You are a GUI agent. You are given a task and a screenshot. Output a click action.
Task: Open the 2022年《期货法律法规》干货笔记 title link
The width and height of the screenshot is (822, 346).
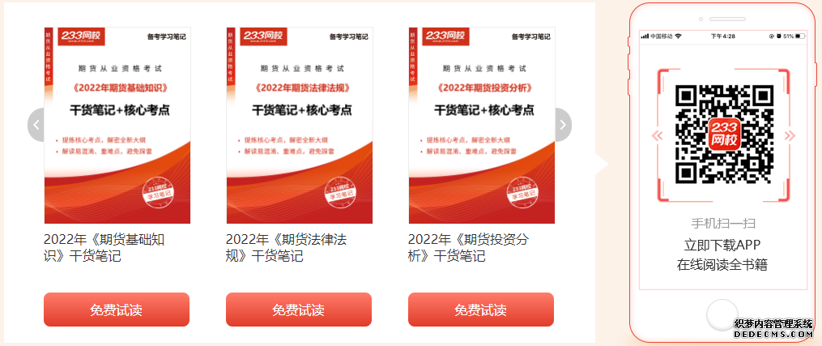pos(286,248)
